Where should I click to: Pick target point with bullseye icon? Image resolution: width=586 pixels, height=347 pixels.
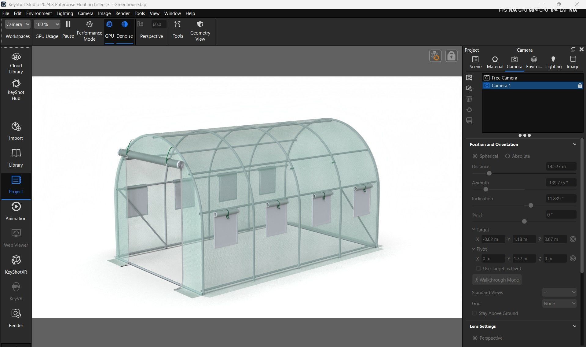573,239
